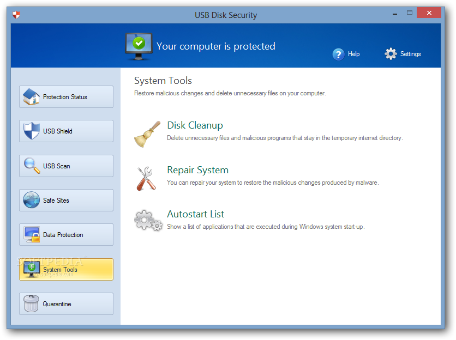Click the Help text label
This screenshot has width=456, height=340.
[353, 54]
